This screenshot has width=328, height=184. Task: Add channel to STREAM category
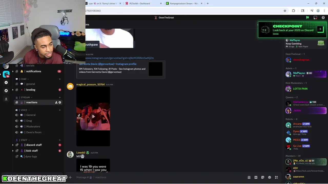(60, 97)
